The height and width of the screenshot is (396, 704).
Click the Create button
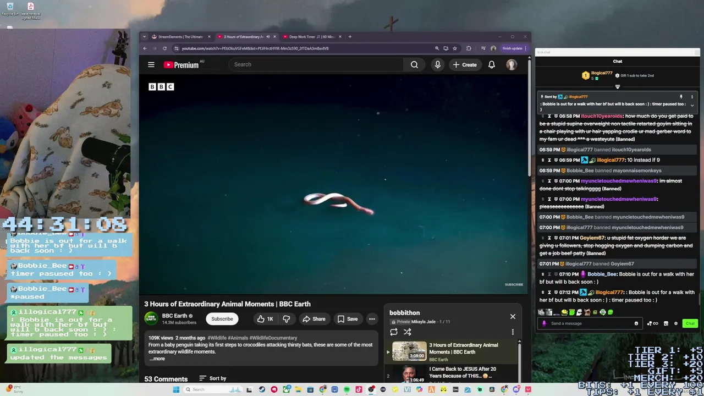coord(465,65)
